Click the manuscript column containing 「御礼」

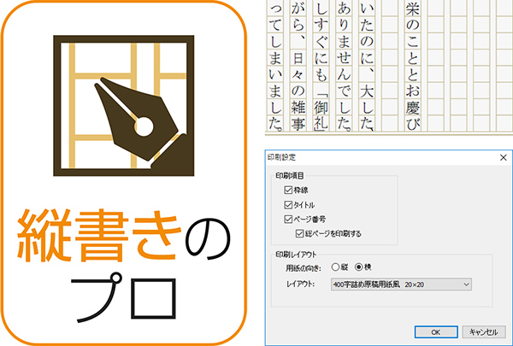click(x=321, y=66)
